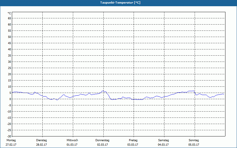
Task: Click the 04.03.17 date label
Action: [163, 145]
